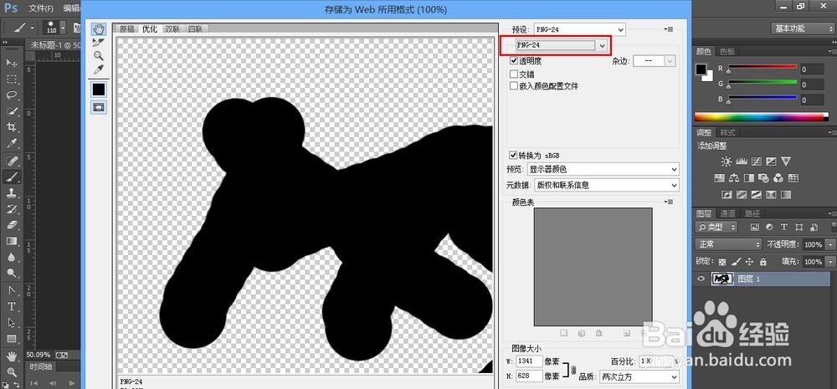Open the 元数据 metadata dropdown
The width and height of the screenshot is (837, 389).
pos(607,185)
